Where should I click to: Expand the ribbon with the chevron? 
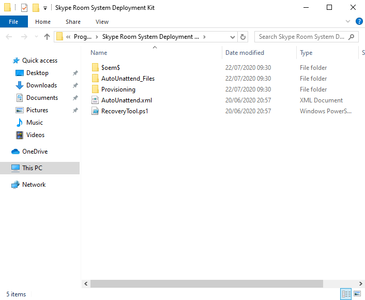point(348,21)
